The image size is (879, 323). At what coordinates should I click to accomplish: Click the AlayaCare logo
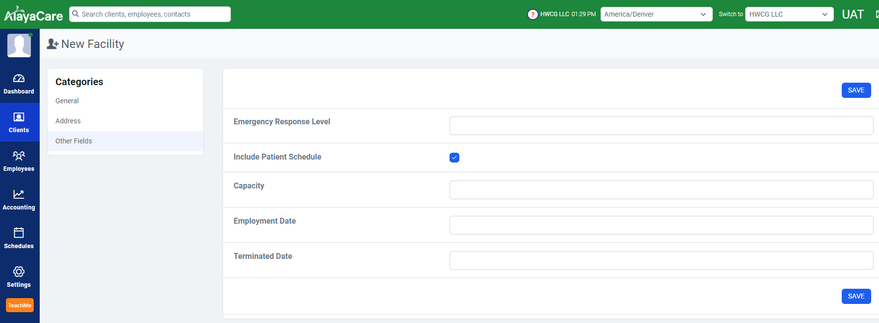33,15
